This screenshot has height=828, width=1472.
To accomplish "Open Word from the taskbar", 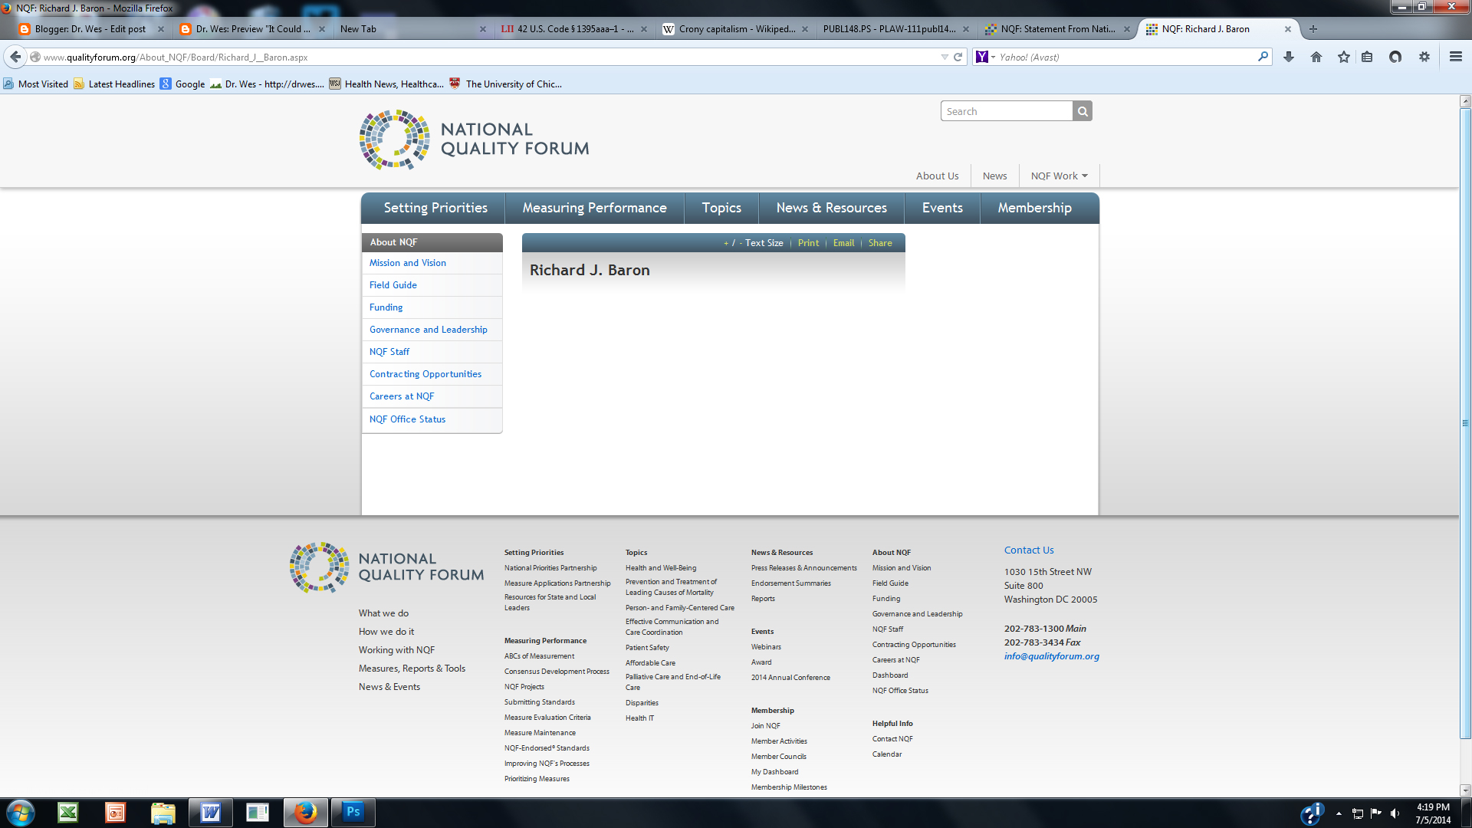I will [x=211, y=813].
